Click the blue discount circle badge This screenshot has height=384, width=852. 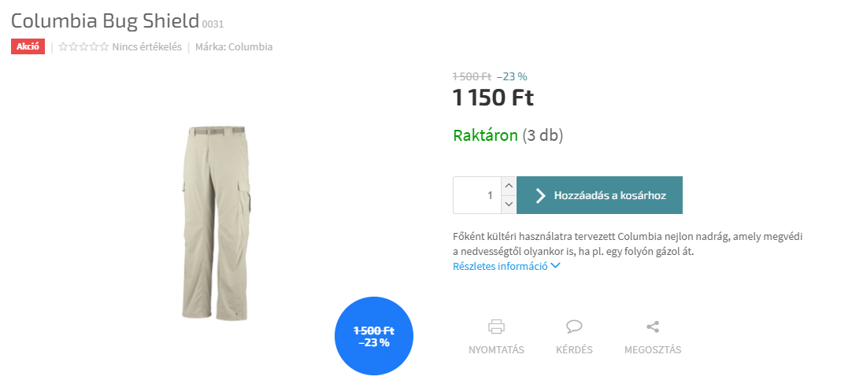pos(374,336)
